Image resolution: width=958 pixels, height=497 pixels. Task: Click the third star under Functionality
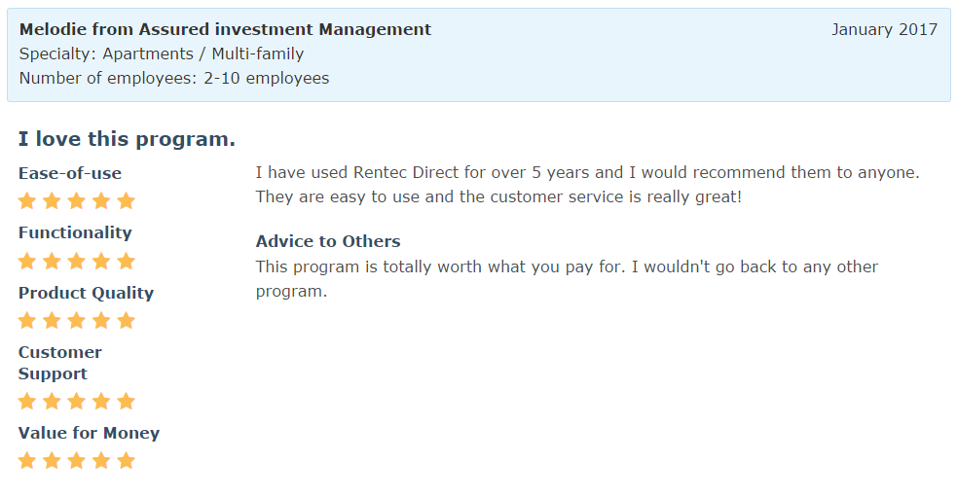pos(77,261)
